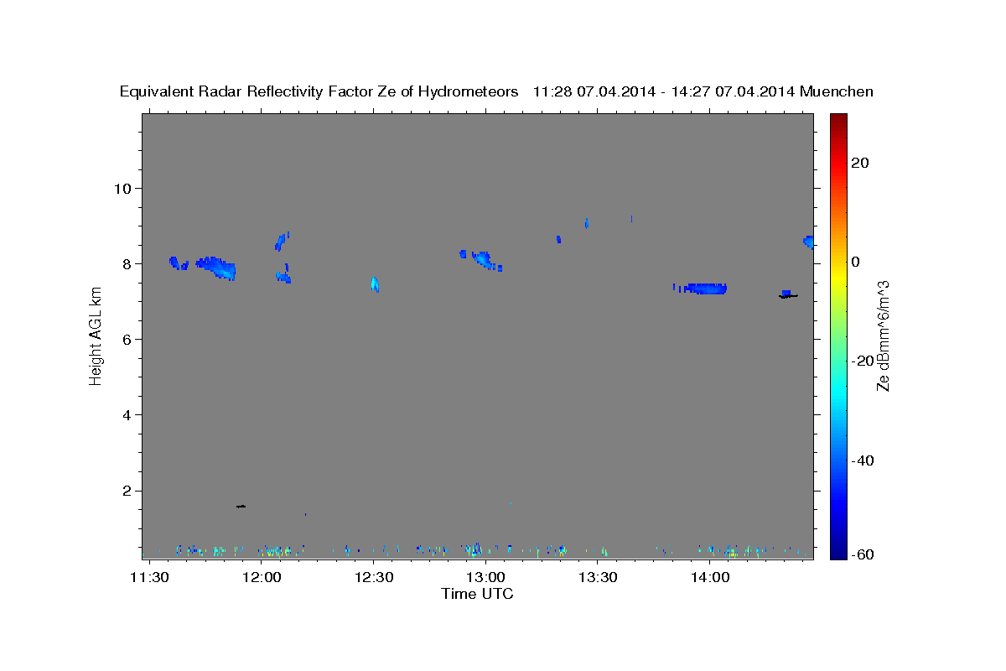This screenshot has width=1006, height=671.
Task: Click the "12:00" time tick label
Action: (263, 578)
